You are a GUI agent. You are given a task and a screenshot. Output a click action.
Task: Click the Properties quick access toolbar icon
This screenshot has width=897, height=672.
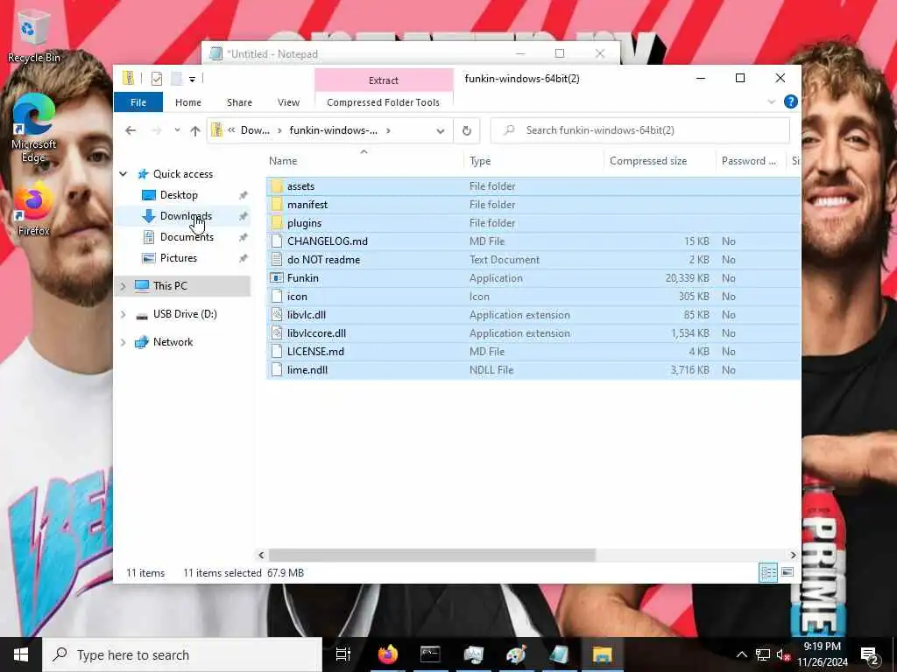tap(156, 79)
